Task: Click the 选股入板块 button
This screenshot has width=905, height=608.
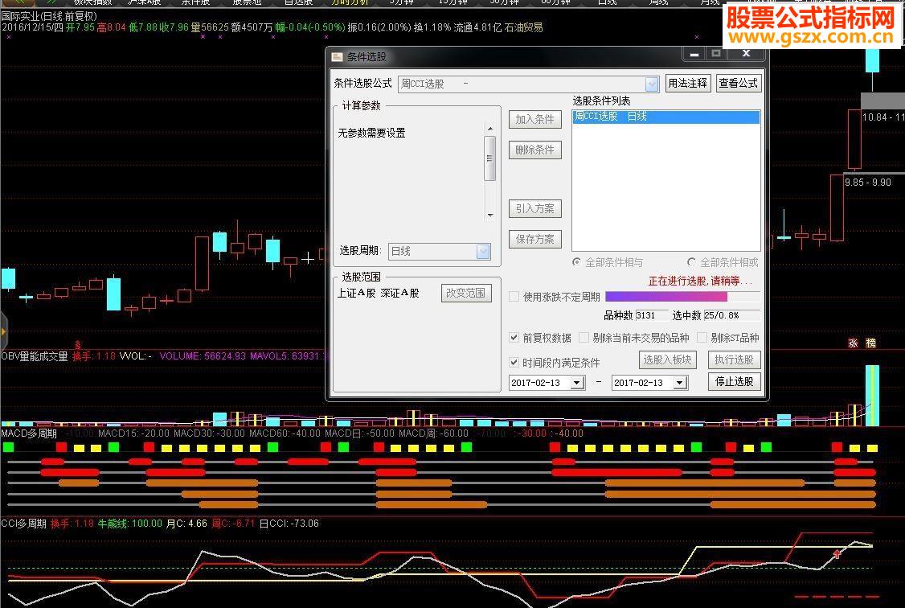Action: coord(667,359)
